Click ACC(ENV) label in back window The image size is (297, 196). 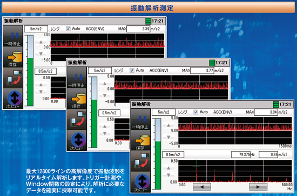[x=95, y=29]
